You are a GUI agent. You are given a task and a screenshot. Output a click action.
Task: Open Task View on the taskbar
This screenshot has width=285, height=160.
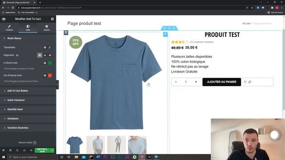pos(69,157)
